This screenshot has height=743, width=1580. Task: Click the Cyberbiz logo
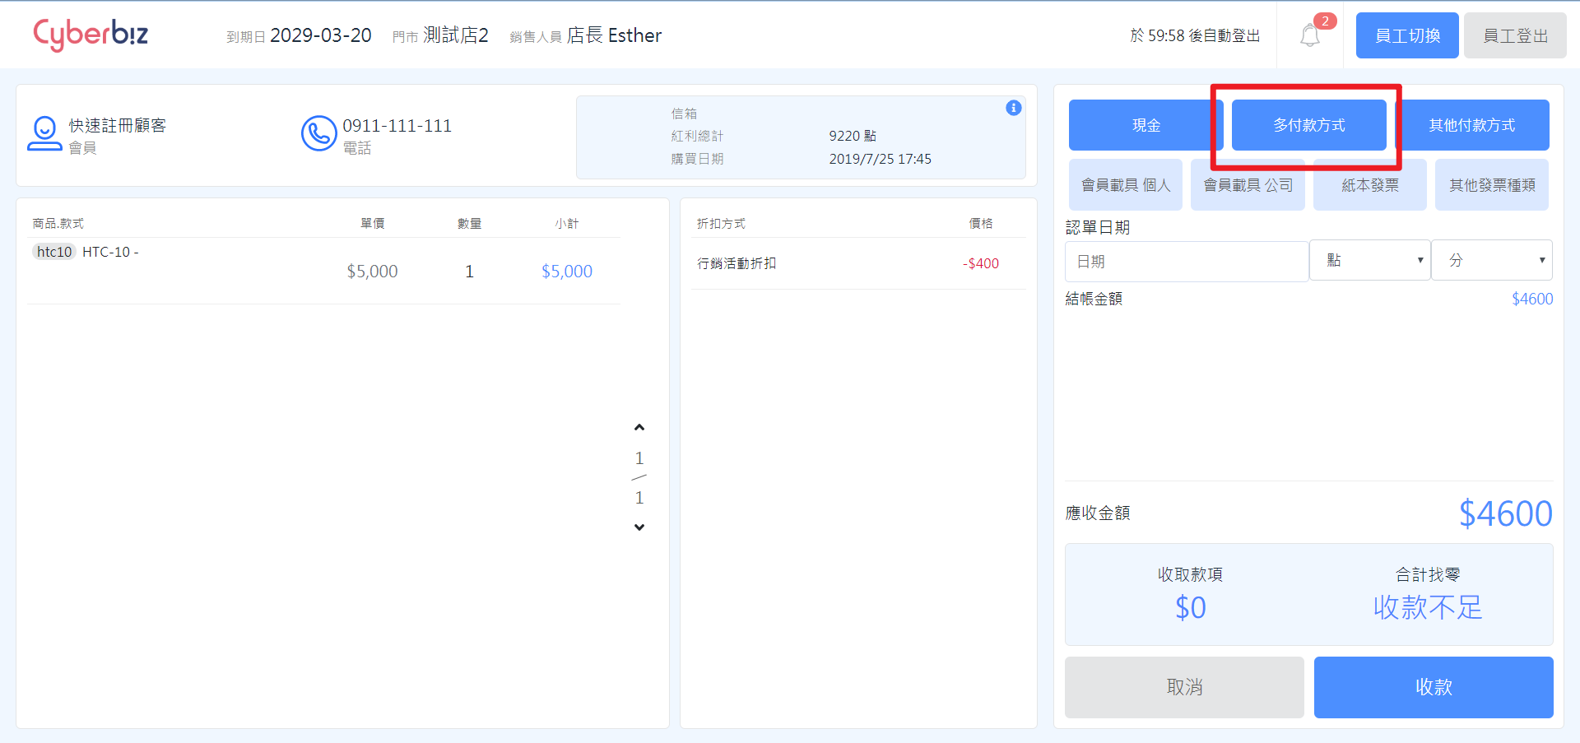[x=91, y=35]
